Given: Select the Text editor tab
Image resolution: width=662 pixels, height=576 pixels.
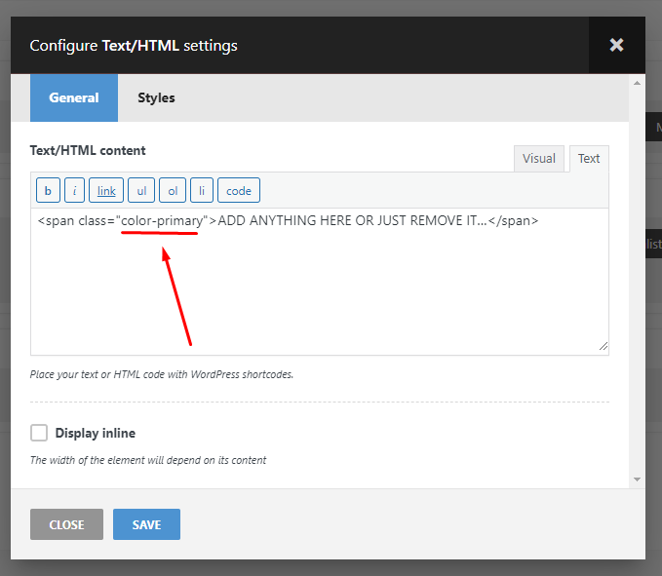Looking at the screenshot, I should coord(589,159).
